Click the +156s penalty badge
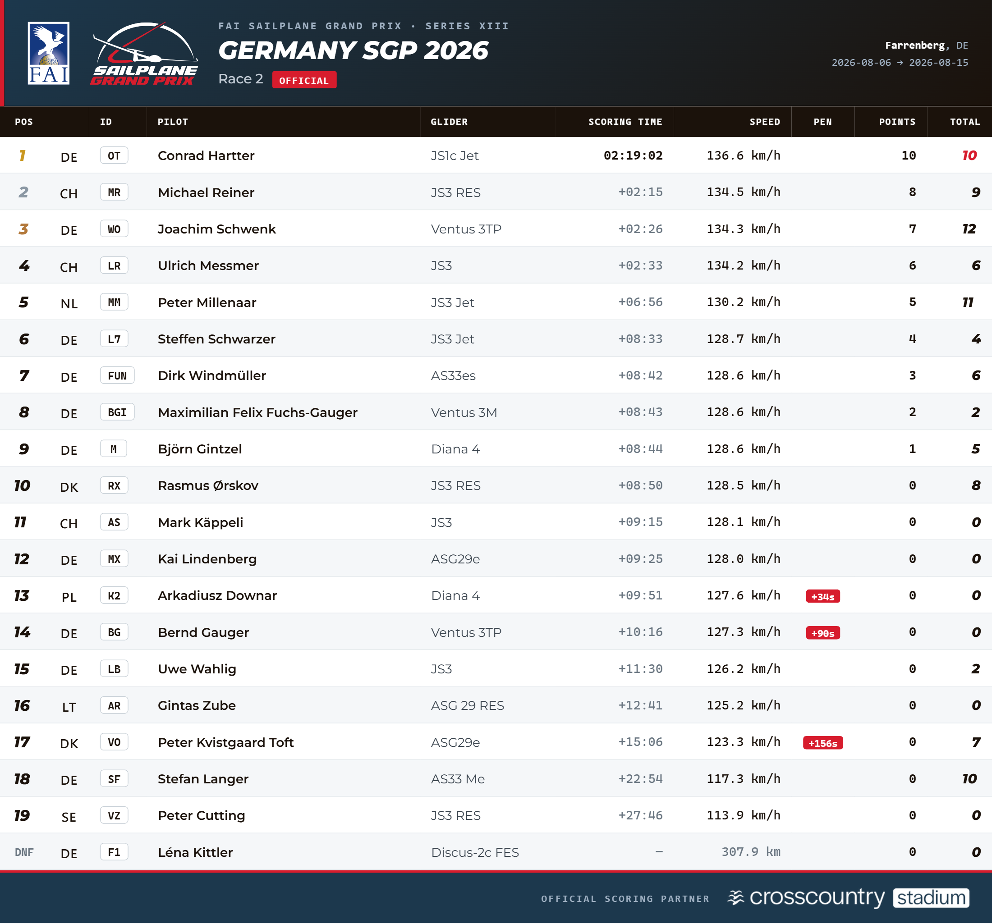The image size is (992, 924). click(x=823, y=743)
